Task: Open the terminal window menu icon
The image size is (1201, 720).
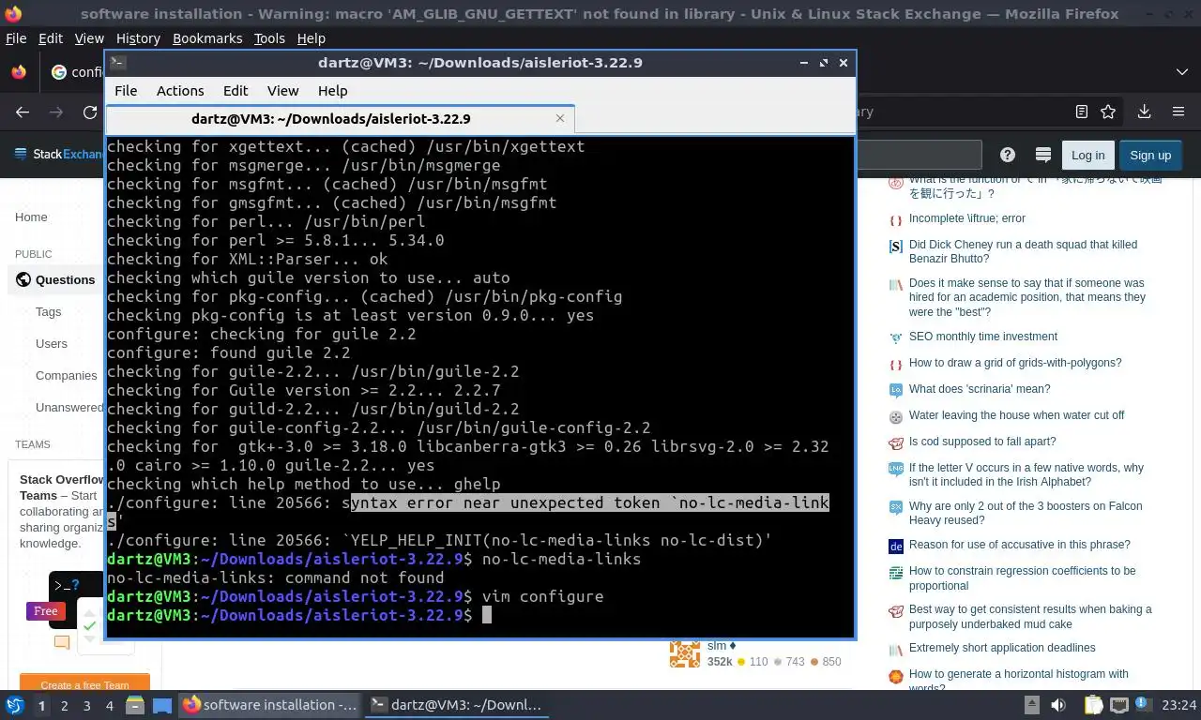Action: coord(117,63)
